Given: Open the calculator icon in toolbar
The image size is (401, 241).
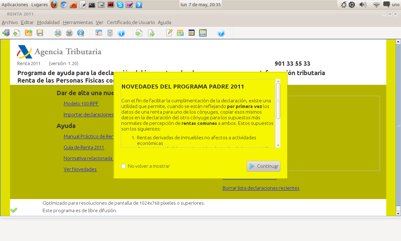Looking at the screenshot, I should [x=110, y=33].
